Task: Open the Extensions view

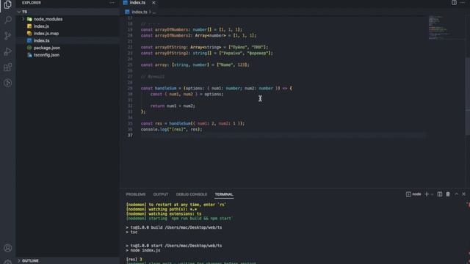Action: point(8,67)
